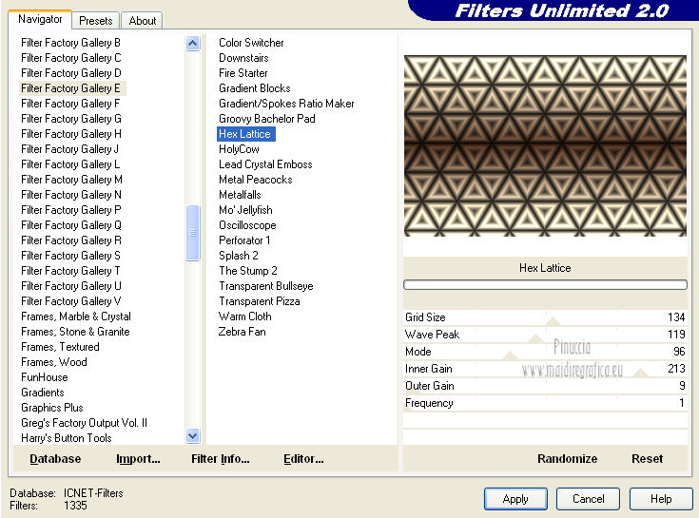
Task: Select Filter Factory Gallery V
Action: [x=71, y=301]
